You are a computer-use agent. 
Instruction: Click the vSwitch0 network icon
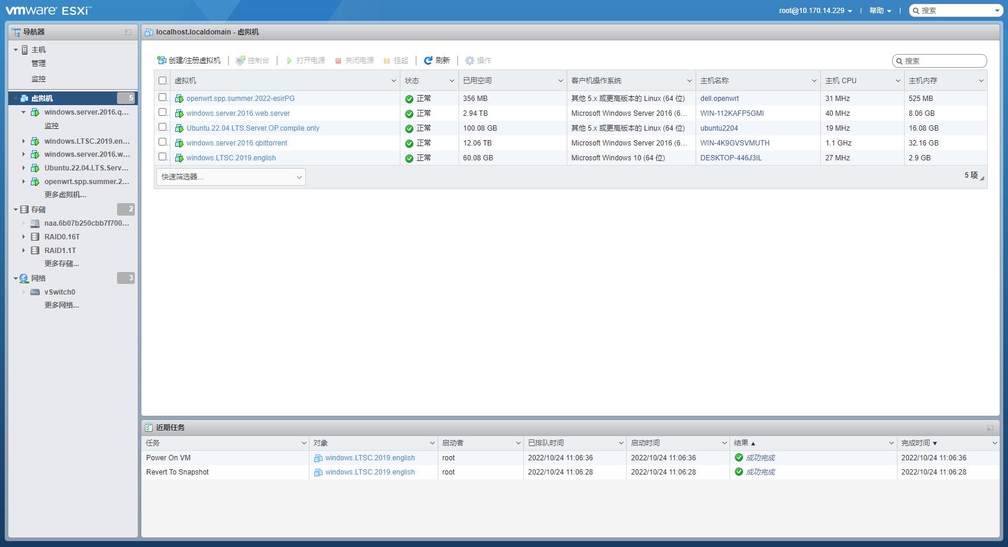35,292
